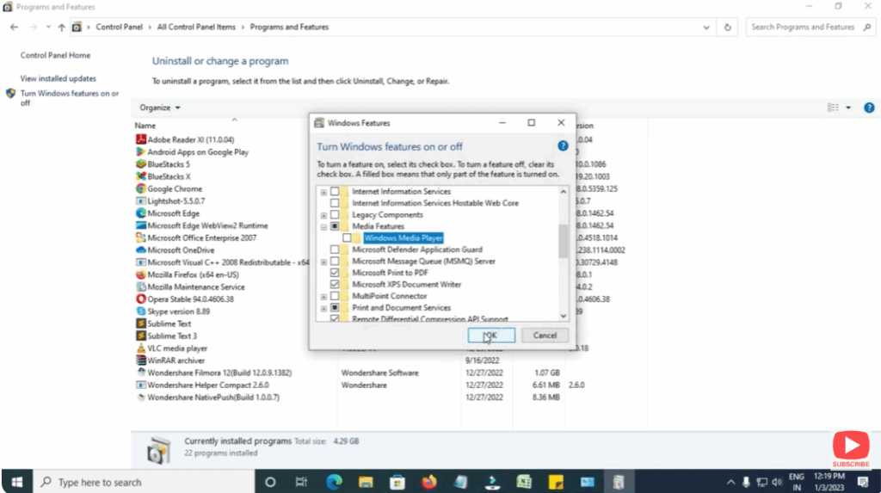Screen dimensions: 881x493
Task: Click the features list scroll up arrow
Action: (x=563, y=192)
